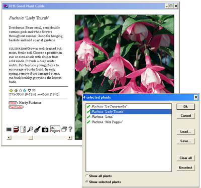Open the stacked red books icon
201x188 pixels.
[x=16, y=129]
